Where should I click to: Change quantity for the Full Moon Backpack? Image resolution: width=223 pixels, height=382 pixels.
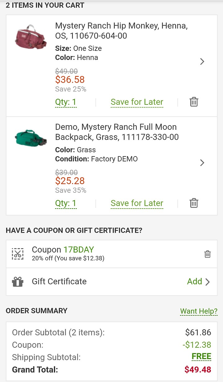[x=66, y=203]
